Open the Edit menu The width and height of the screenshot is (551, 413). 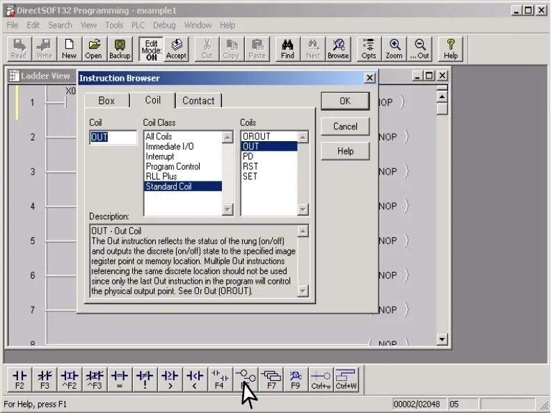click(33, 25)
